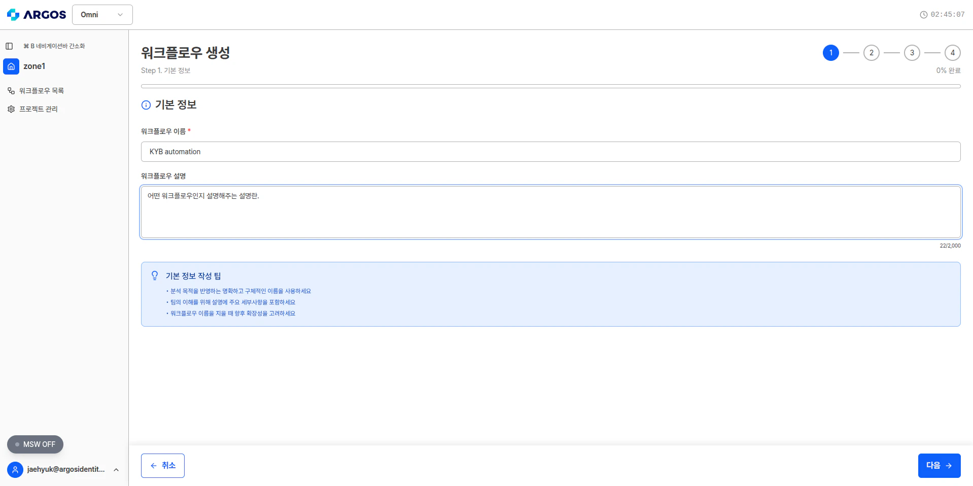
Task: Click the 02:45:07 timer text
Action: tap(948, 15)
